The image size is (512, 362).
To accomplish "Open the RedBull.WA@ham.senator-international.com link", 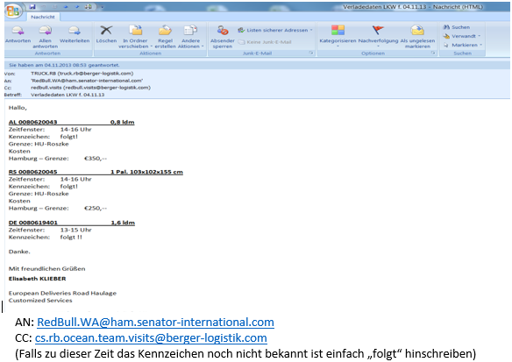I will (155, 323).
